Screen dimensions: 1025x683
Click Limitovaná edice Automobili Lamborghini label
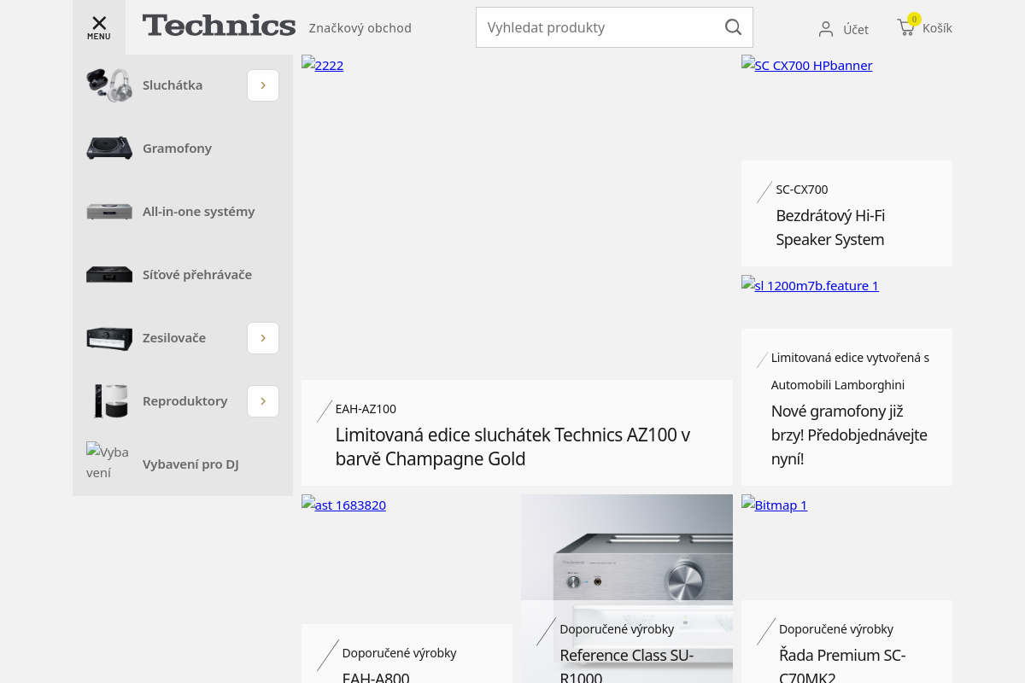click(850, 371)
